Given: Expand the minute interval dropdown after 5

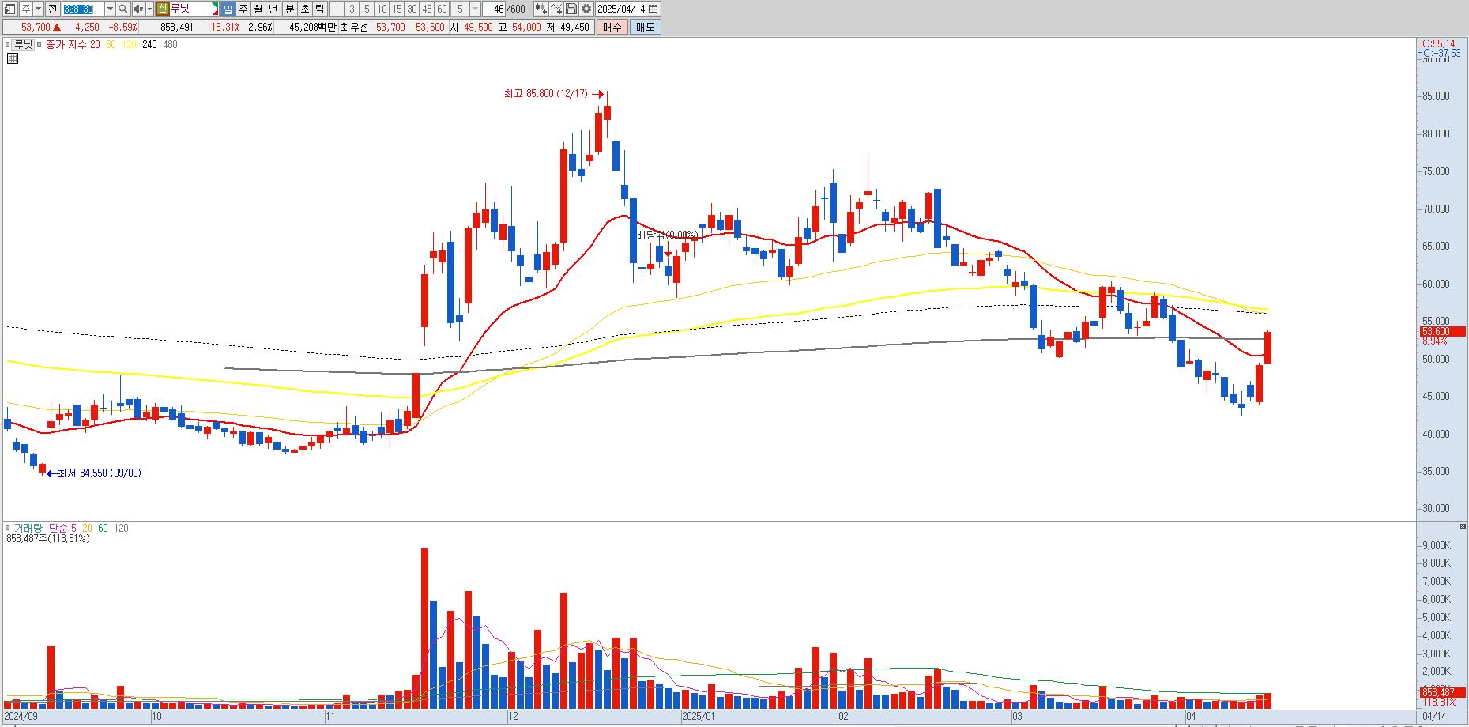Looking at the screenshot, I should [475, 9].
